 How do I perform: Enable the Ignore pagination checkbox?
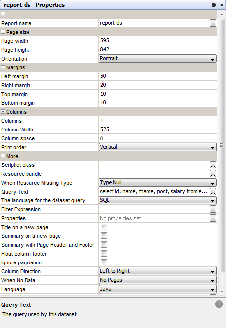pos(104,262)
